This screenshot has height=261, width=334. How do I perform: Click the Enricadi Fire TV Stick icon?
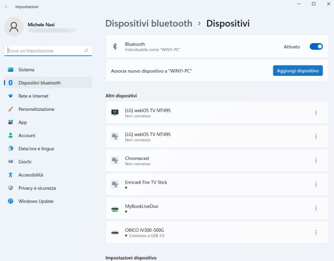point(115,184)
